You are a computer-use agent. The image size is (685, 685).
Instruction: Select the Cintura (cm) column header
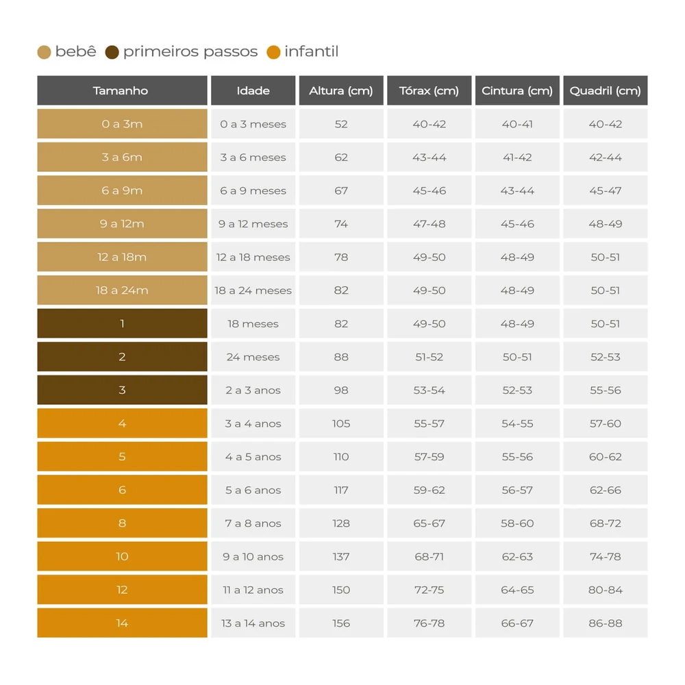tap(517, 90)
